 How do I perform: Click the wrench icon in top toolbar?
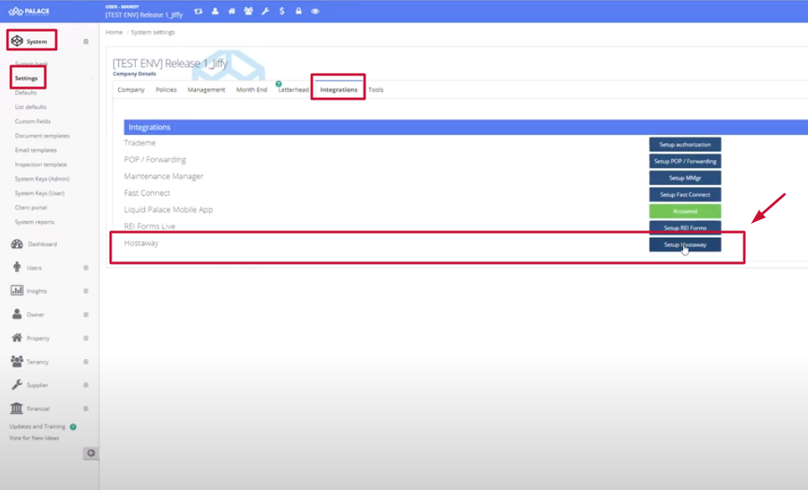coord(265,12)
